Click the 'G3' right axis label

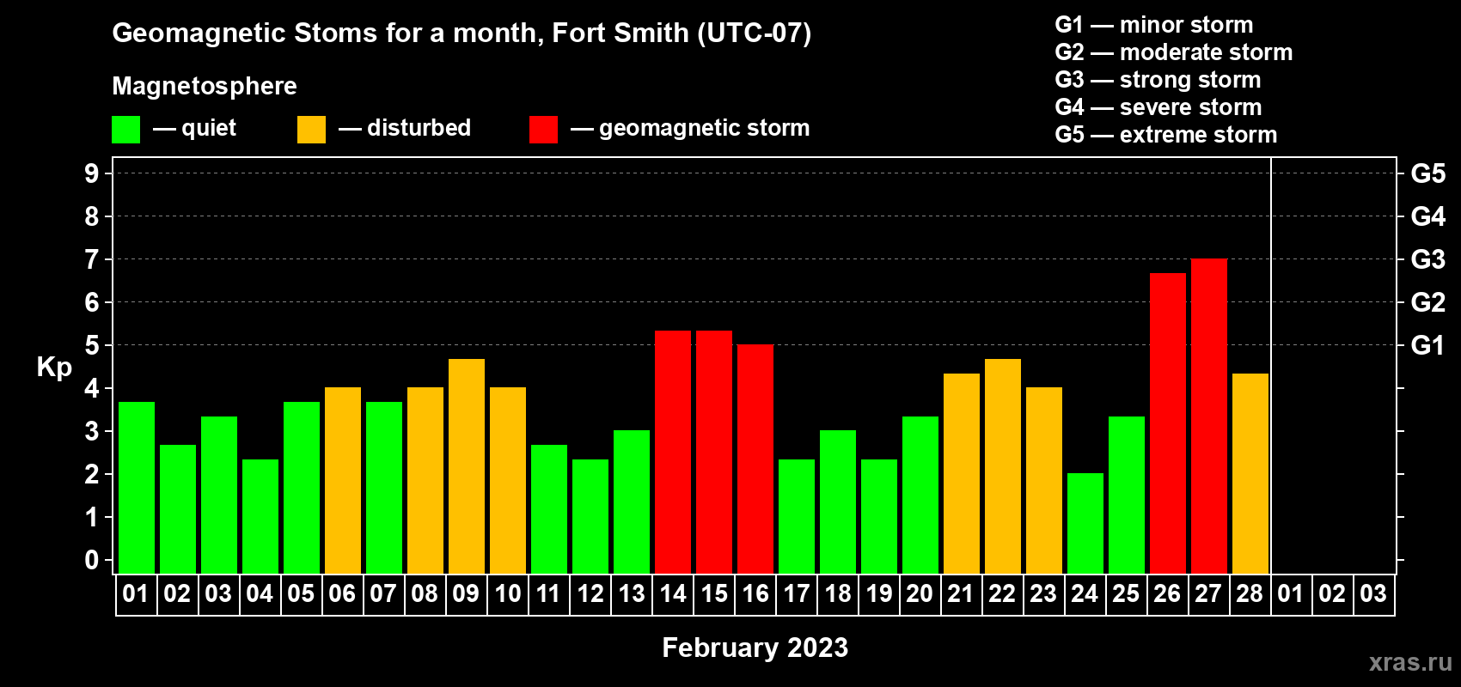(x=1428, y=259)
